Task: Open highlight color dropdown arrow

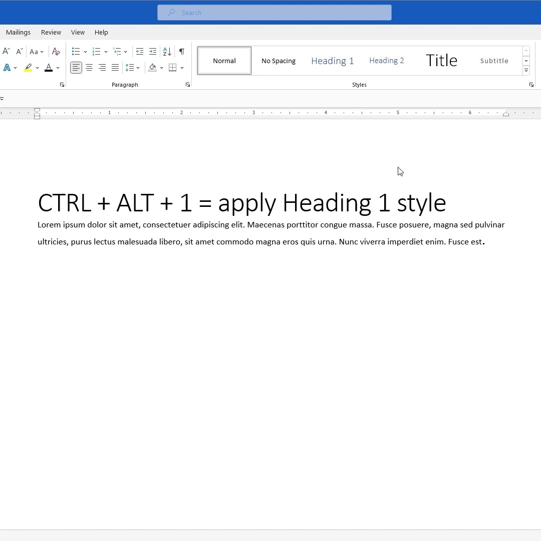Action: (37, 68)
